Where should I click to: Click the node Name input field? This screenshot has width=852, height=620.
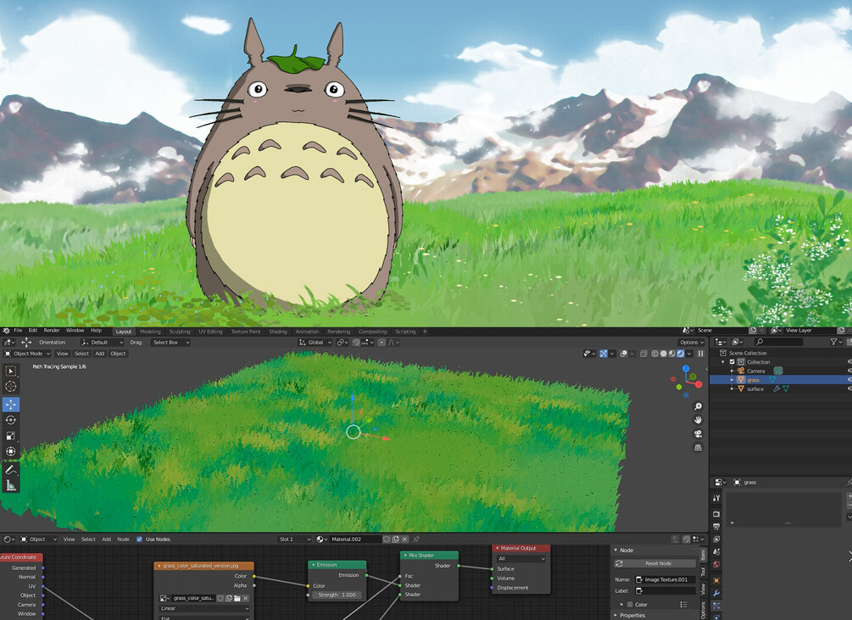[665, 579]
